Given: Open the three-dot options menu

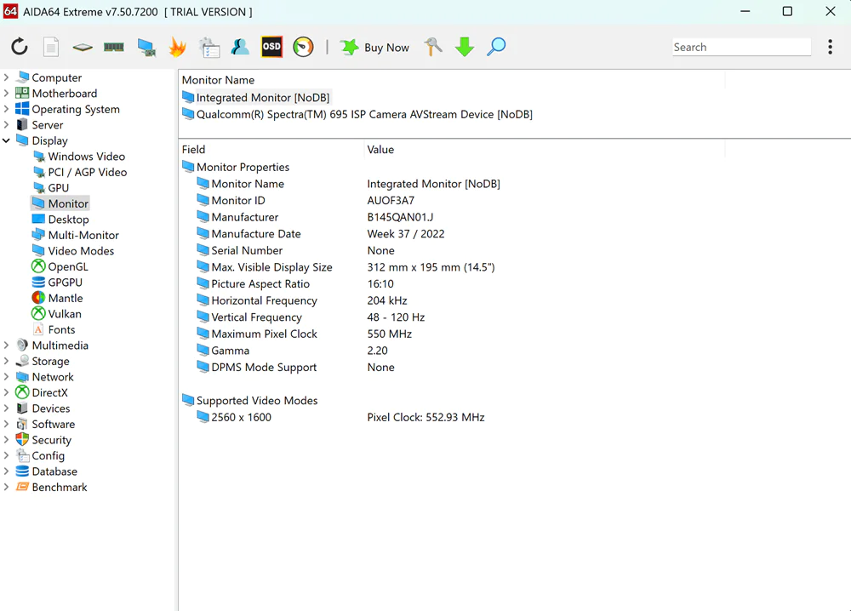Looking at the screenshot, I should [830, 47].
